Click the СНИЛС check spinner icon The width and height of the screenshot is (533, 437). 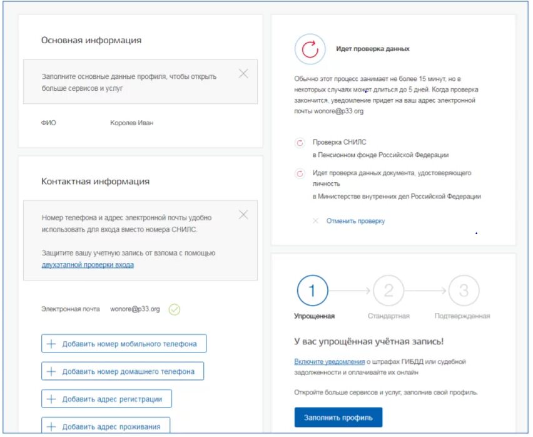pos(300,143)
